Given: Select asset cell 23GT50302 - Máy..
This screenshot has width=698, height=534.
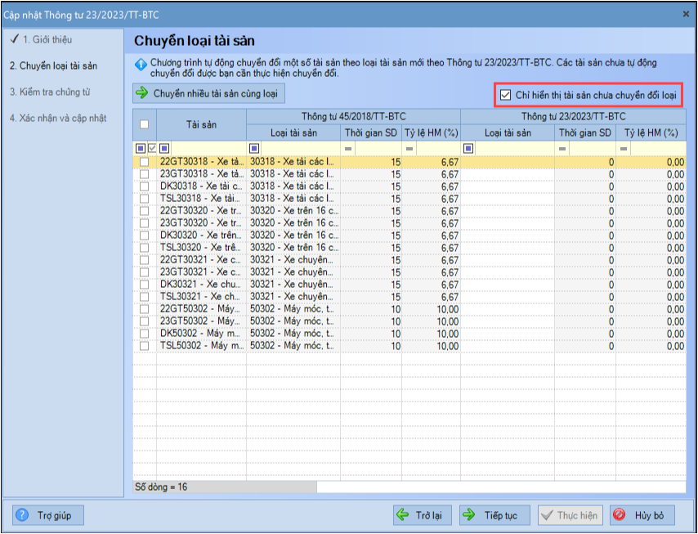Looking at the screenshot, I should coord(202,321).
